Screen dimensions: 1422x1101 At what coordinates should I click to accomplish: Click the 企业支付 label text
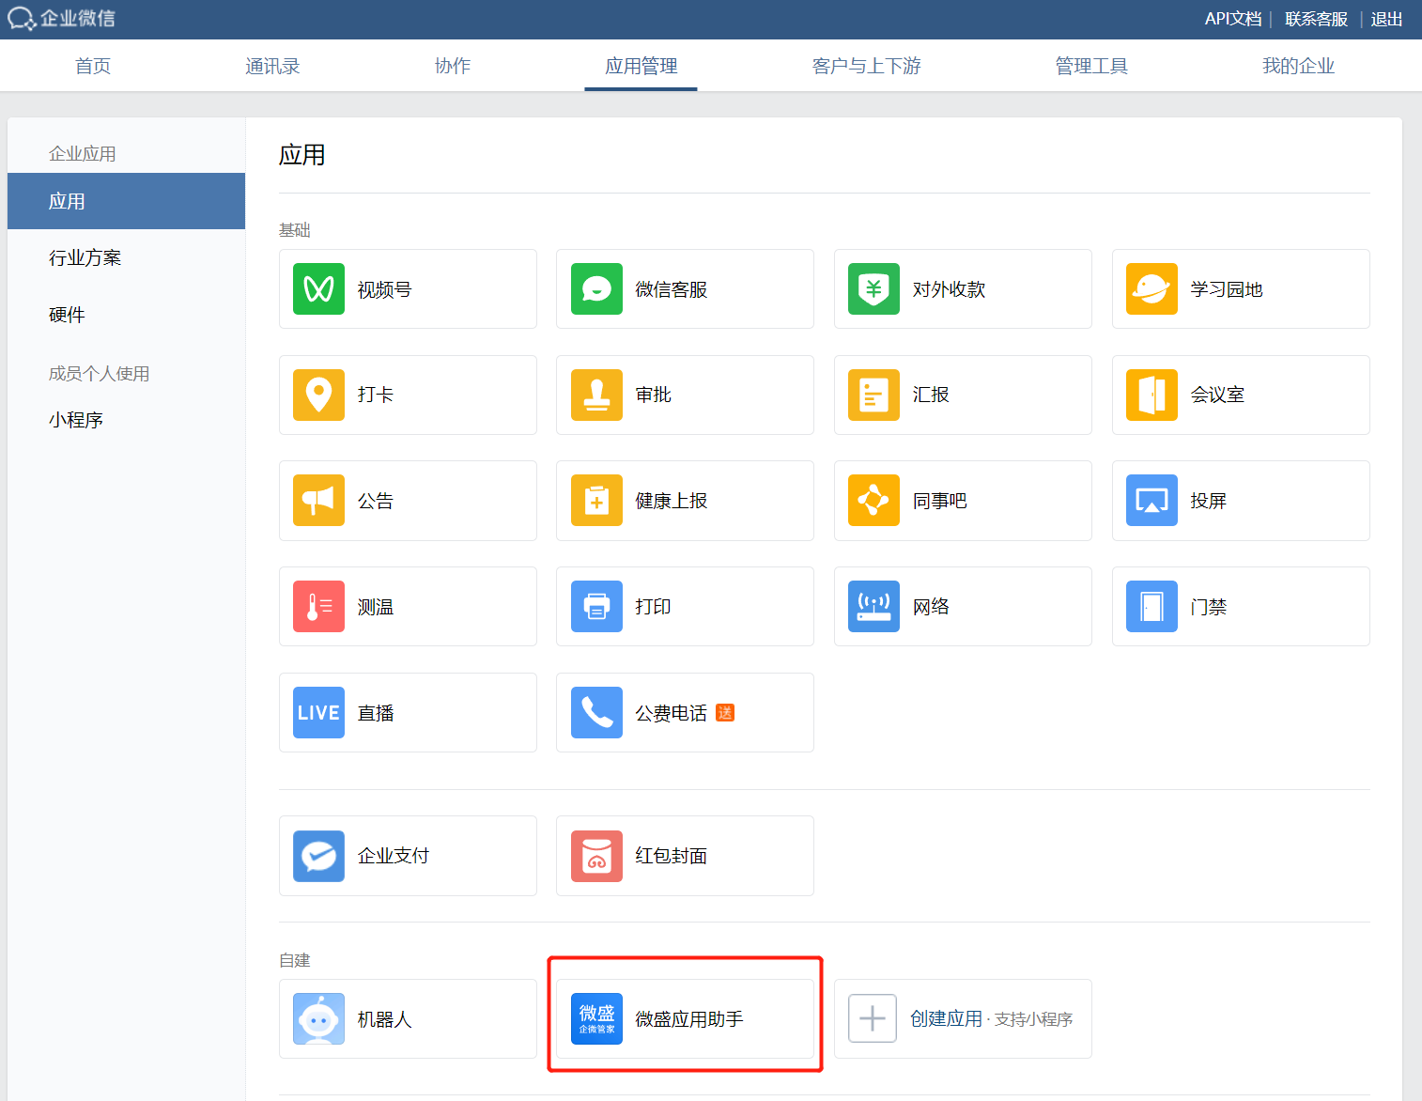394,856
